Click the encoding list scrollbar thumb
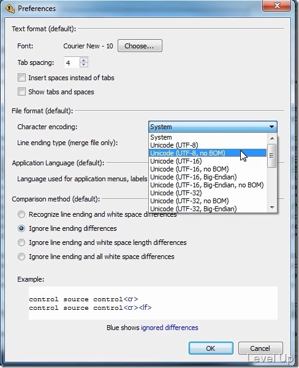Screen dimensions: 299x368 click(272, 156)
